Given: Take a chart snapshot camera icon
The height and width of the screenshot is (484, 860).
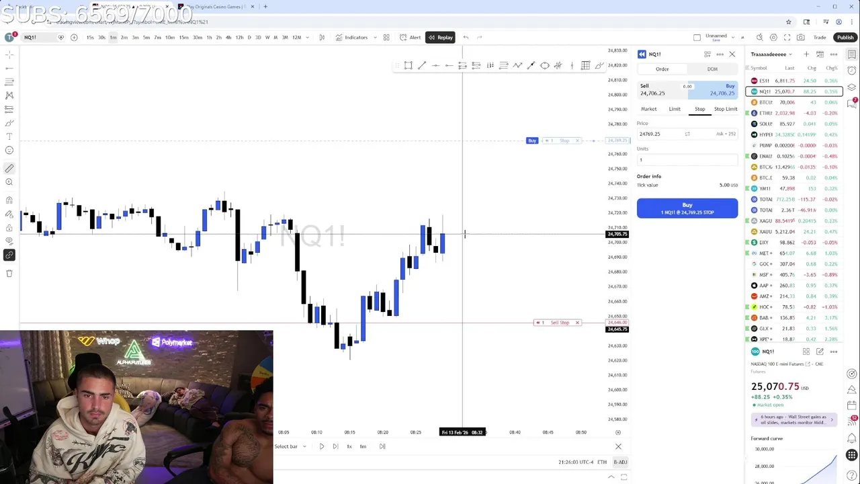Looking at the screenshot, I should coord(802,38).
